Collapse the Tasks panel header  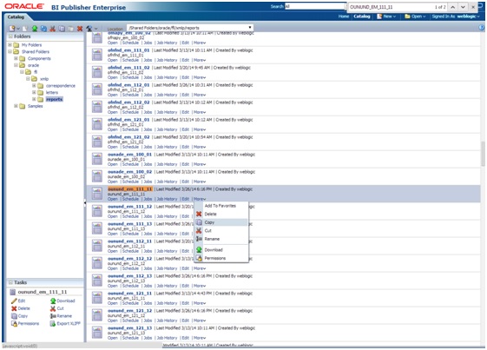10,282
